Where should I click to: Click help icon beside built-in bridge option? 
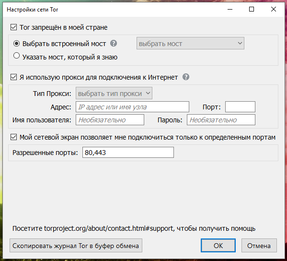coord(114,44)
